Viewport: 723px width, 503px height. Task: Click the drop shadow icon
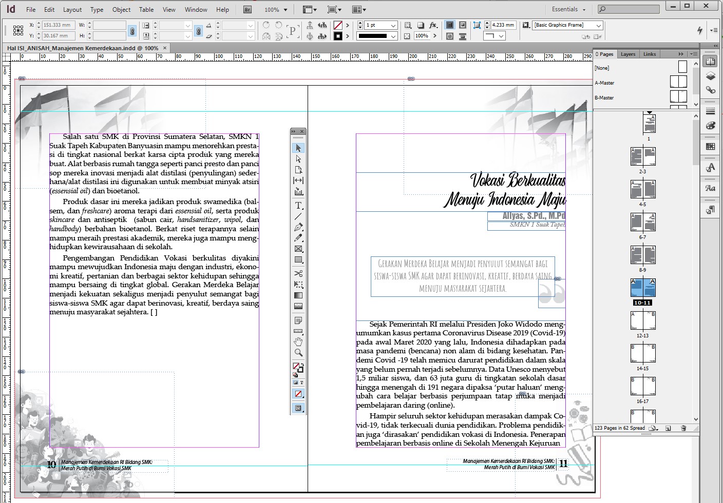tap(421, 25)
